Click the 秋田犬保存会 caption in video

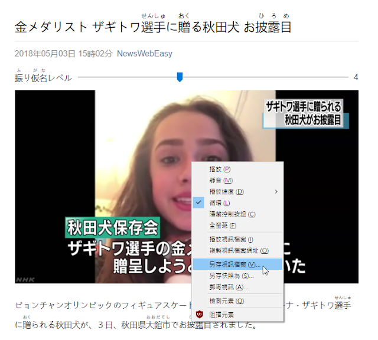[x=112, y=228]
